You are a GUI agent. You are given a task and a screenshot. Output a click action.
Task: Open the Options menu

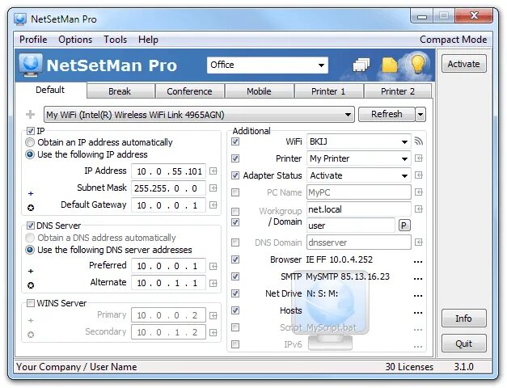(x=75, y=40)
